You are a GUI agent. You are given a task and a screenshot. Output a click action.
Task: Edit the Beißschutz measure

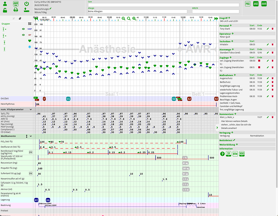(x=268, y=82)
